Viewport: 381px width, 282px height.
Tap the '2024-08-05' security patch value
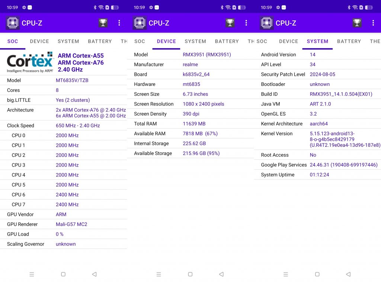pyautogui.click(x=323, y=75)
